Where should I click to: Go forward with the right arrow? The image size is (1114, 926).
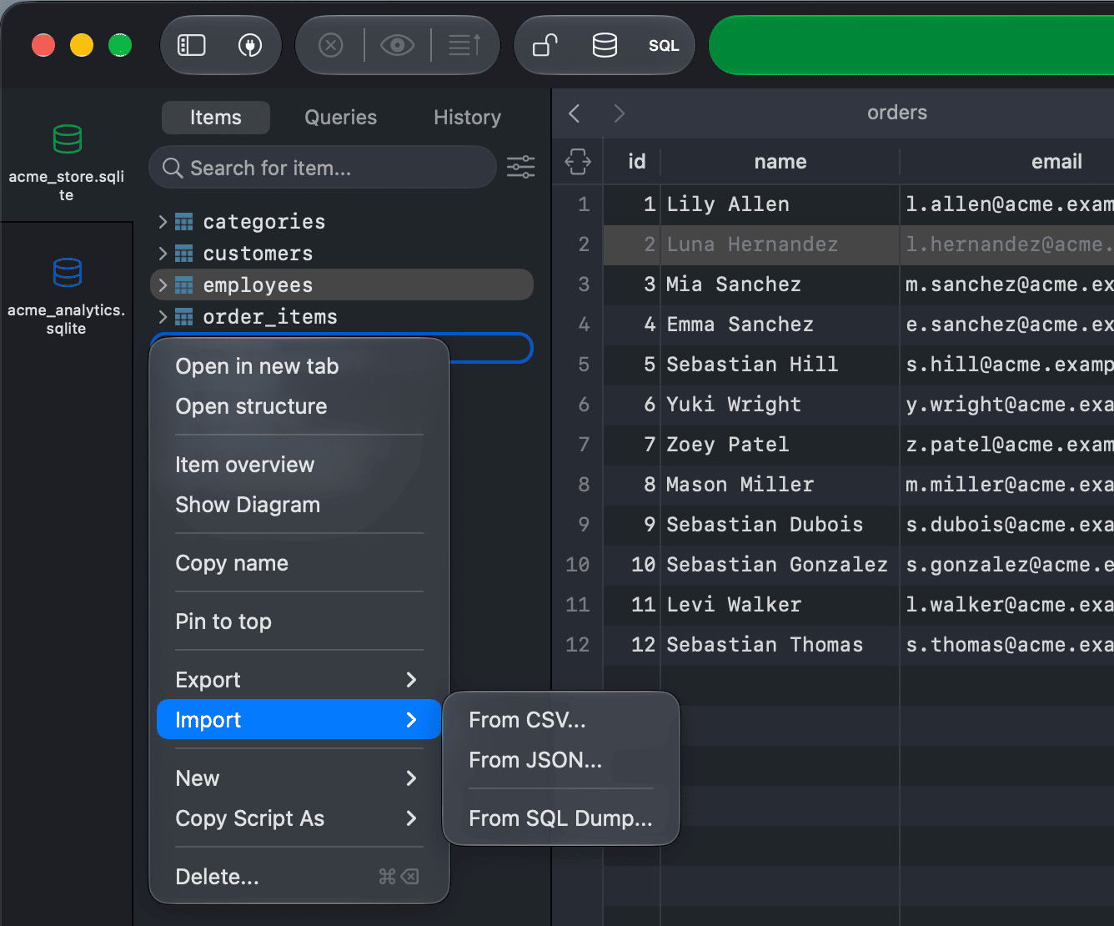pyautogui.click(x=619, y=113)
